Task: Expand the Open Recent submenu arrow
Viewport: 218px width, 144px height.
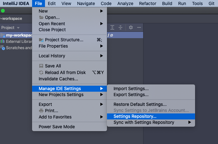Action: [x=102, y=24]
